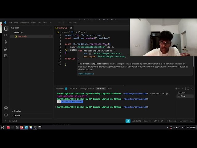The image size is (197, 148).
Task: Open the Accounts menu icon
Action: (6, 108)
